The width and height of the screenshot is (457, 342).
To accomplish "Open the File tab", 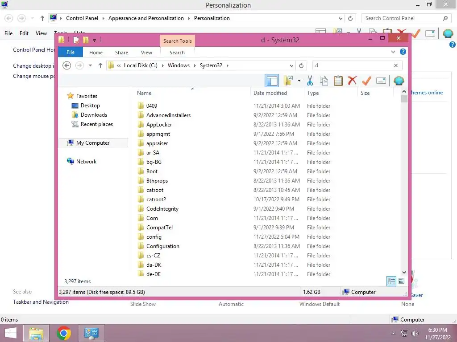I will pyautogui.click(x=71, y=52).
